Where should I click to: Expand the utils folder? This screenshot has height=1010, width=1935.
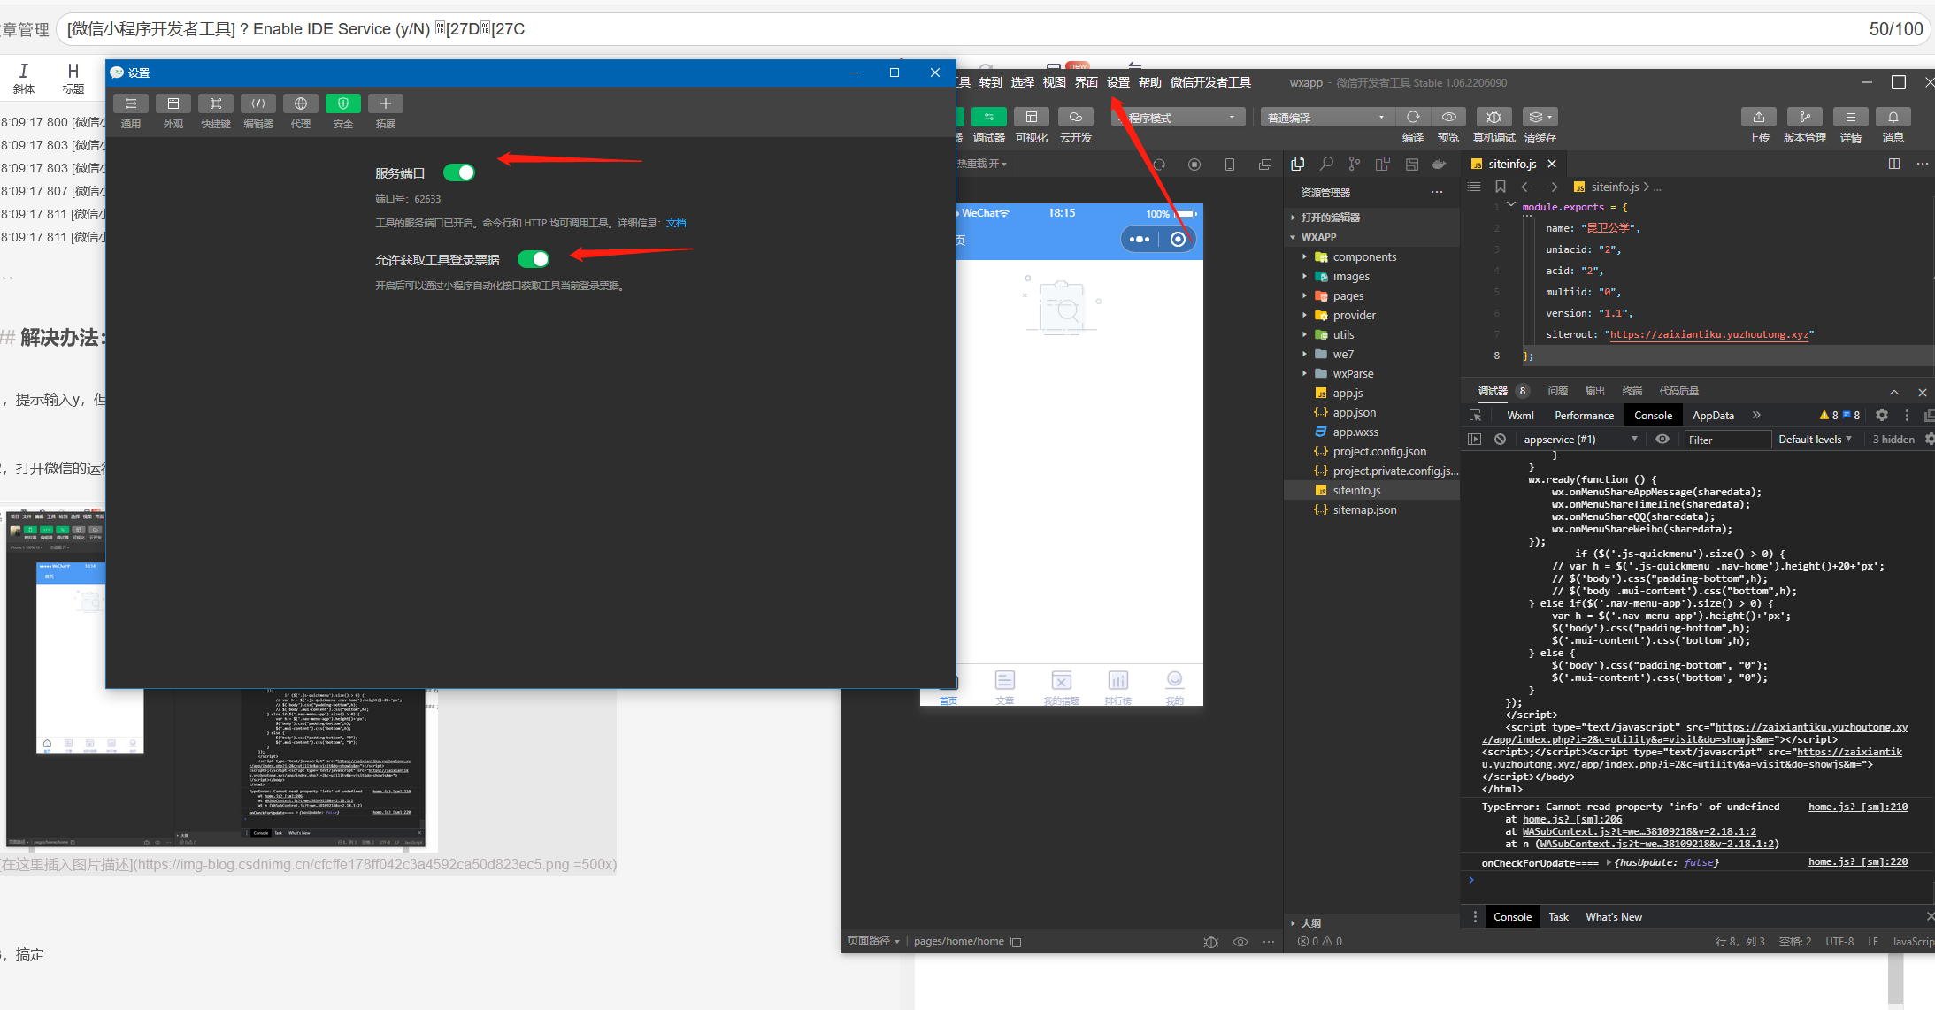tap(1343, 334)
